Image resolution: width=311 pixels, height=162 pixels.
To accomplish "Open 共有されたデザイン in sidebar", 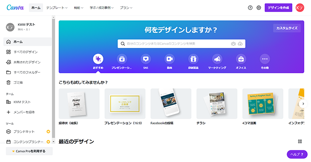I will [x=28, y=62].
